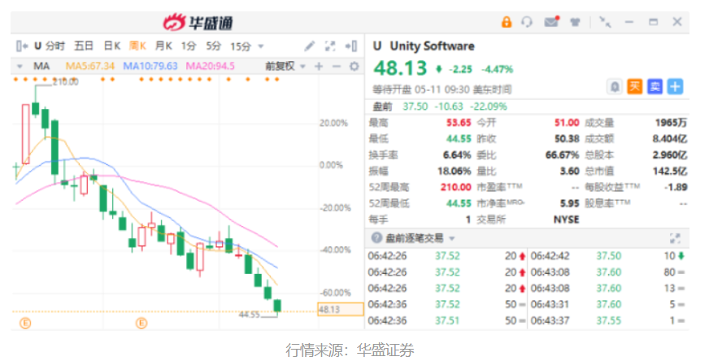The width and height of the screenshot is (722, 361).
Task: Click the 华盛通 logo
Action: click(198, 22)
